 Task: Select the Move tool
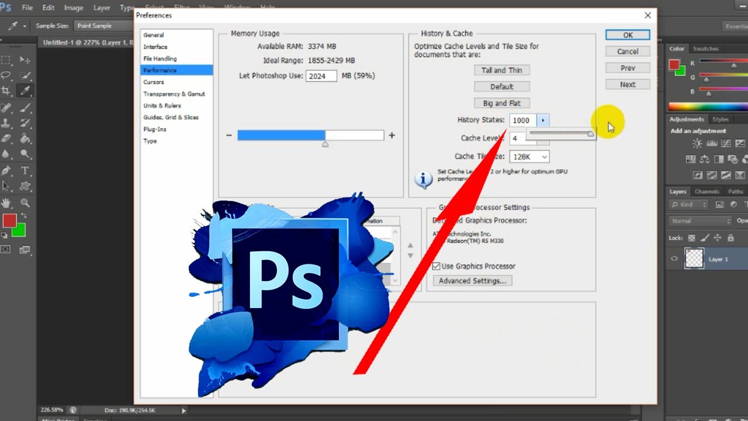25,60
